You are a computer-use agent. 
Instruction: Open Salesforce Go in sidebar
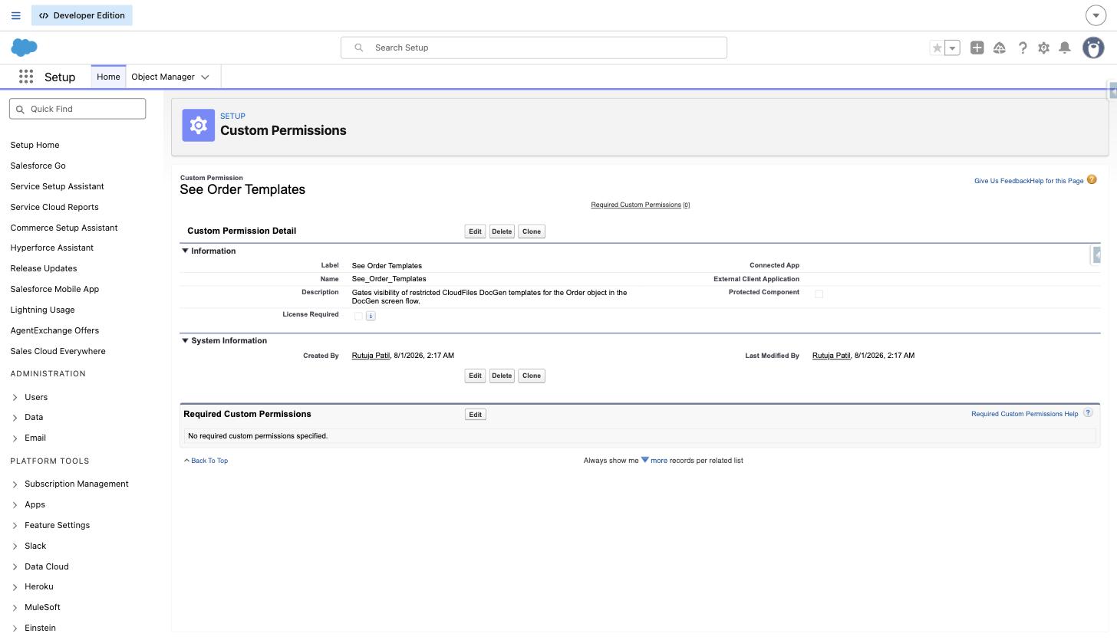tap(38, 166)
